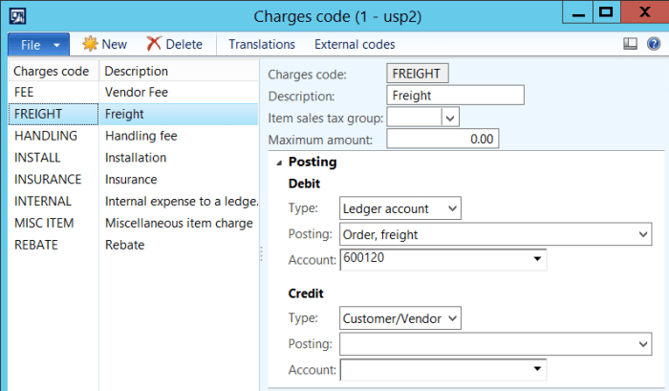
Task: Open Debit Account 600120 dropdown arrow
Action: 537,259
